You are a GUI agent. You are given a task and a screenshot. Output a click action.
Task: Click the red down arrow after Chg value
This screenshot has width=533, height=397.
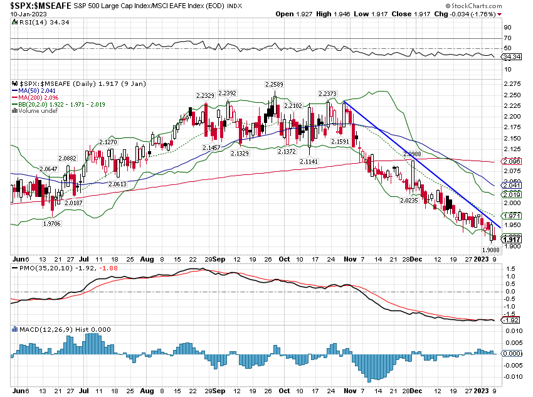499,14
